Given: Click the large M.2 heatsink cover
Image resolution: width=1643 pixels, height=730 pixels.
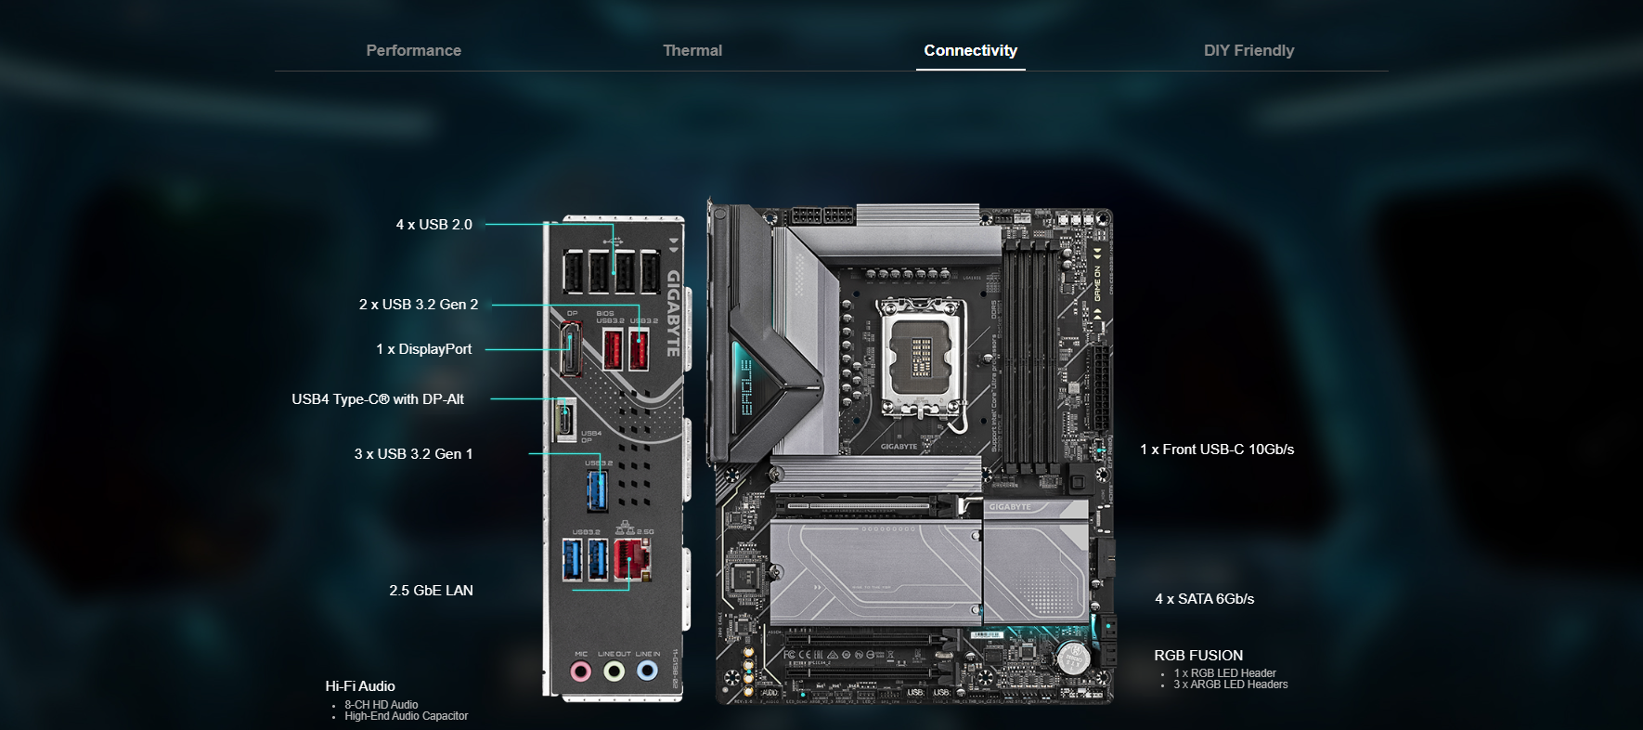Looking at the screenshot, I should click(875, 570).
